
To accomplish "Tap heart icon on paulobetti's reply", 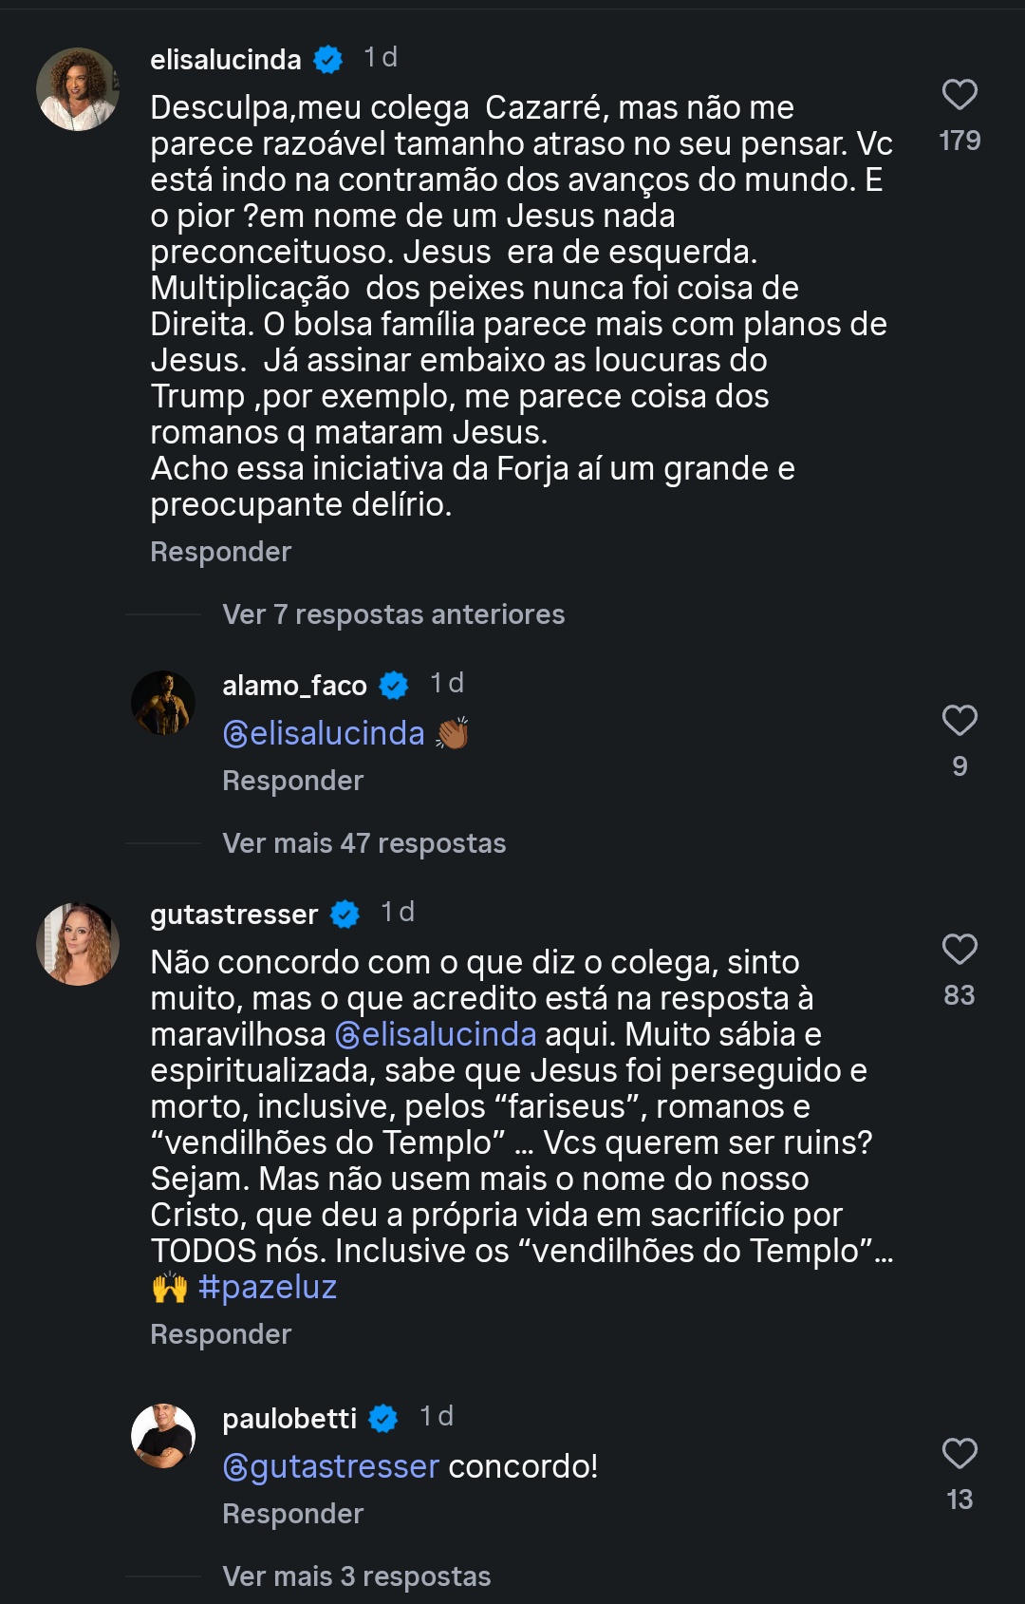I will point(960,1454).
